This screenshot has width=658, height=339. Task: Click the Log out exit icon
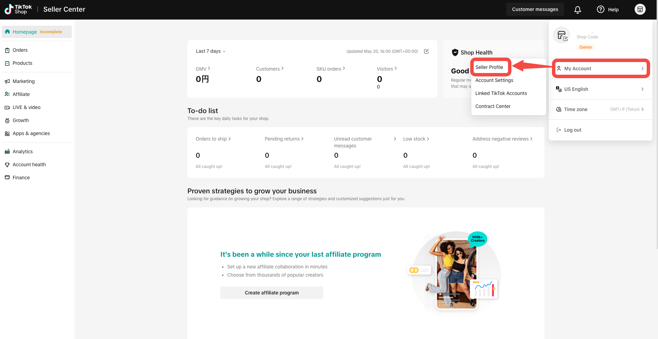click(559, 130)
